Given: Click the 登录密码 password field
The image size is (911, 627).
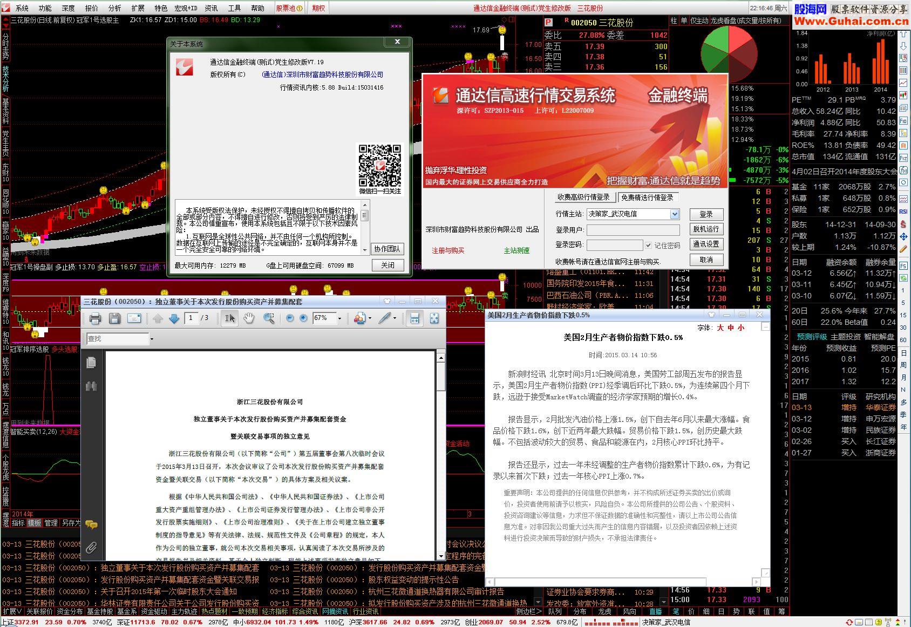Looking at the screenshot, I should 615,245.
